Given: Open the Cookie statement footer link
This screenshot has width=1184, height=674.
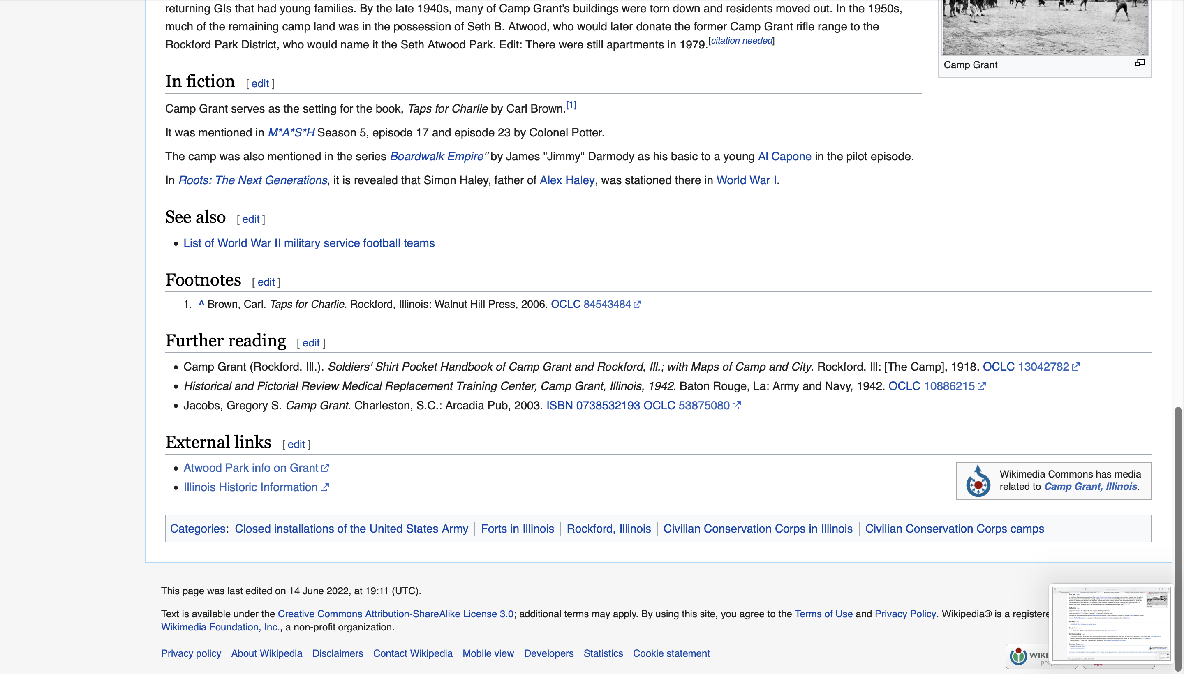Looking at the screenshot, I should click(x=671, y=653).
